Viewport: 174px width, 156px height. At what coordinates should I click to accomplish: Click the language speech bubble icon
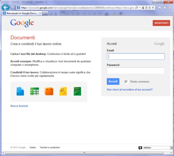pos(140,148)
